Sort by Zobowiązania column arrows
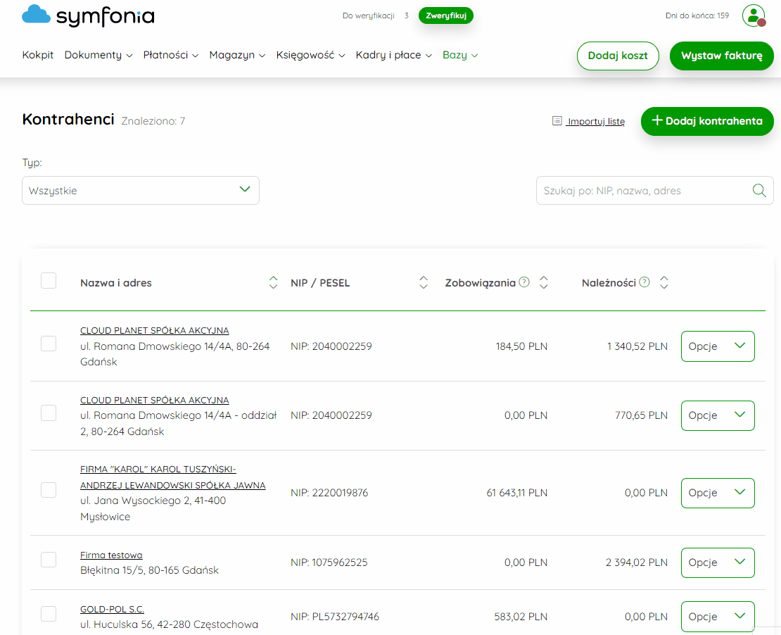781x635 pixels. (x=543, y=282)
